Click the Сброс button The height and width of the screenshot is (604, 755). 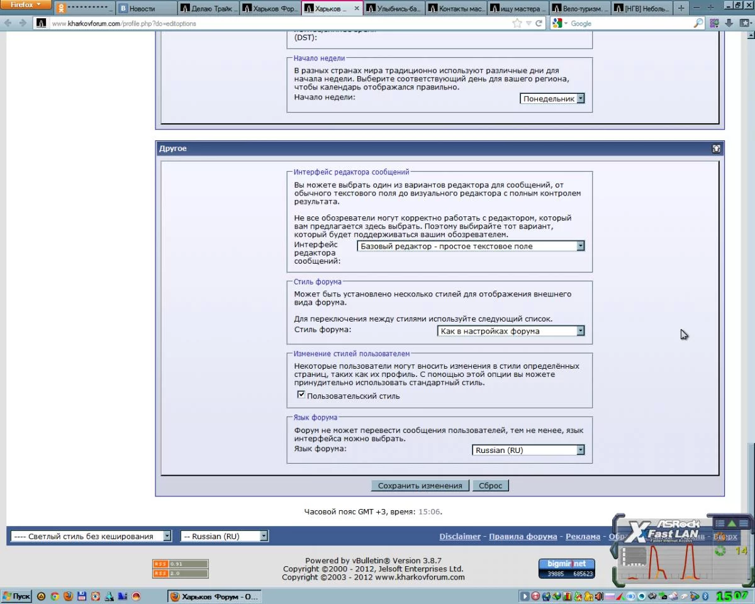491,486
